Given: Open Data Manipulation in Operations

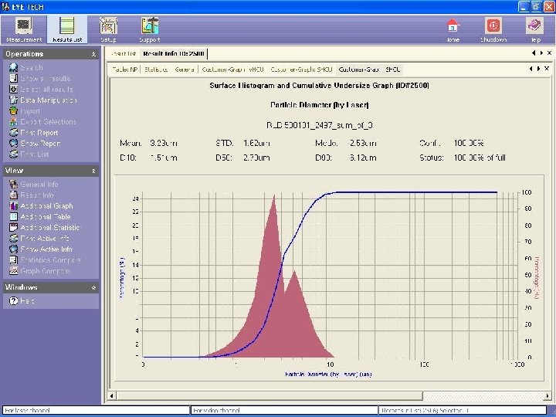Looking at the screenshot, I should [48, 100].
